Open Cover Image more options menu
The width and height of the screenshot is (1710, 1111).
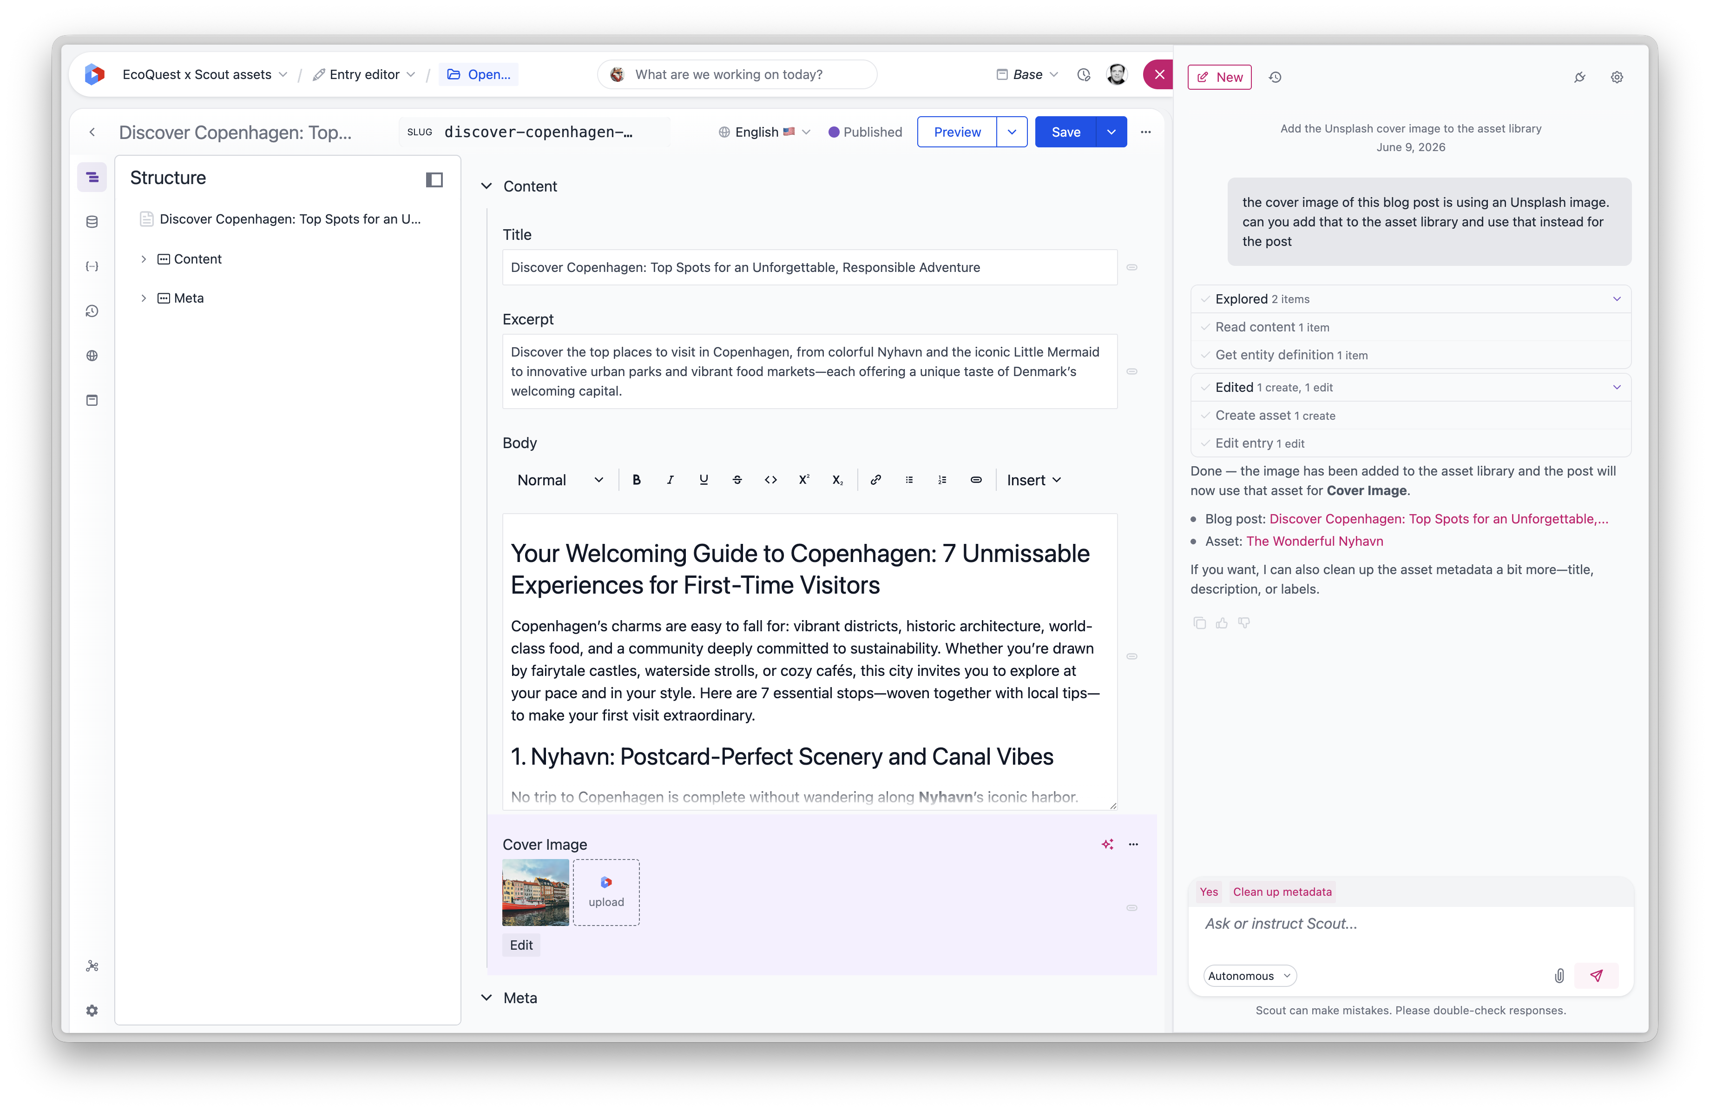1134,844
